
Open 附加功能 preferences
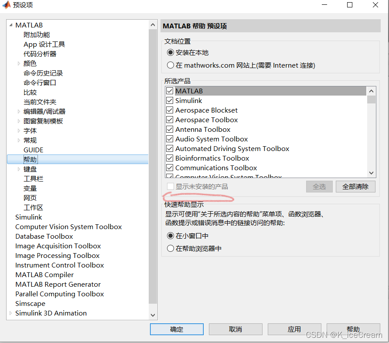pyautogui.click(x=37, y=35)
